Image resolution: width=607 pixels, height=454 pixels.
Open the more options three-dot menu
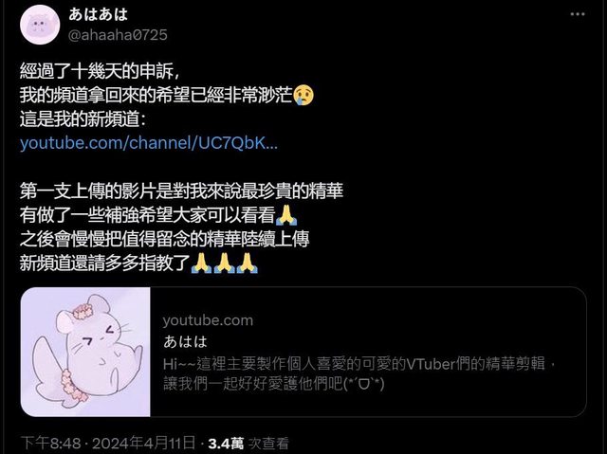578,14
